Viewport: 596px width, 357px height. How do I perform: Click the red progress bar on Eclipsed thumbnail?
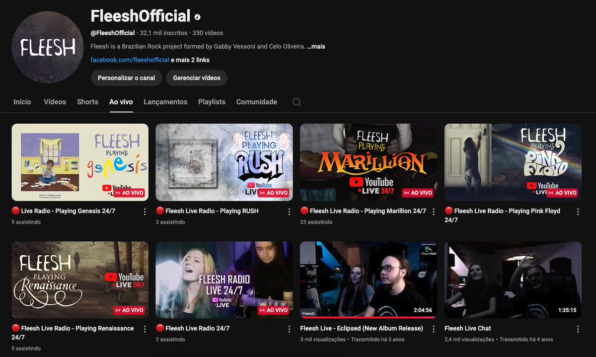pyautogui.click(x=369, y=317)
